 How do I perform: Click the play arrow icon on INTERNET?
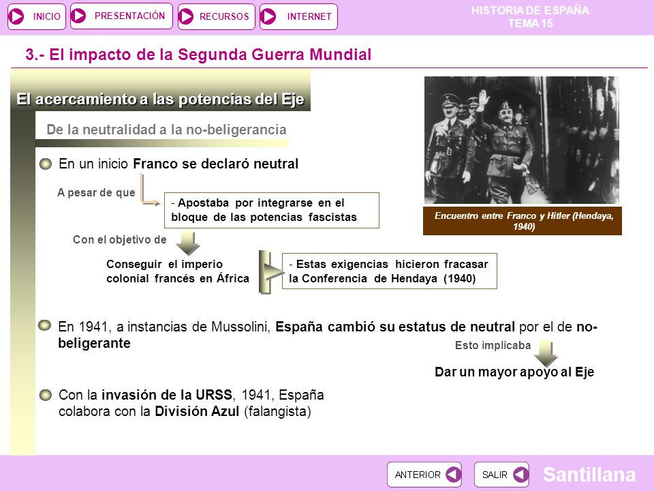tap(268, 16)
